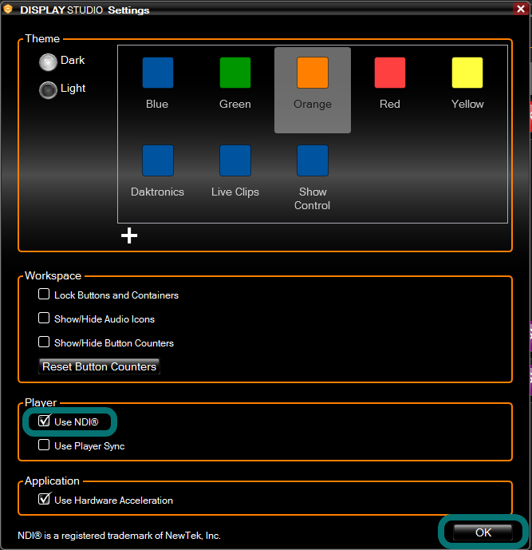Disable the Use NDI checkbox
The height and width of the screenshot is (550, 532).
45,421
